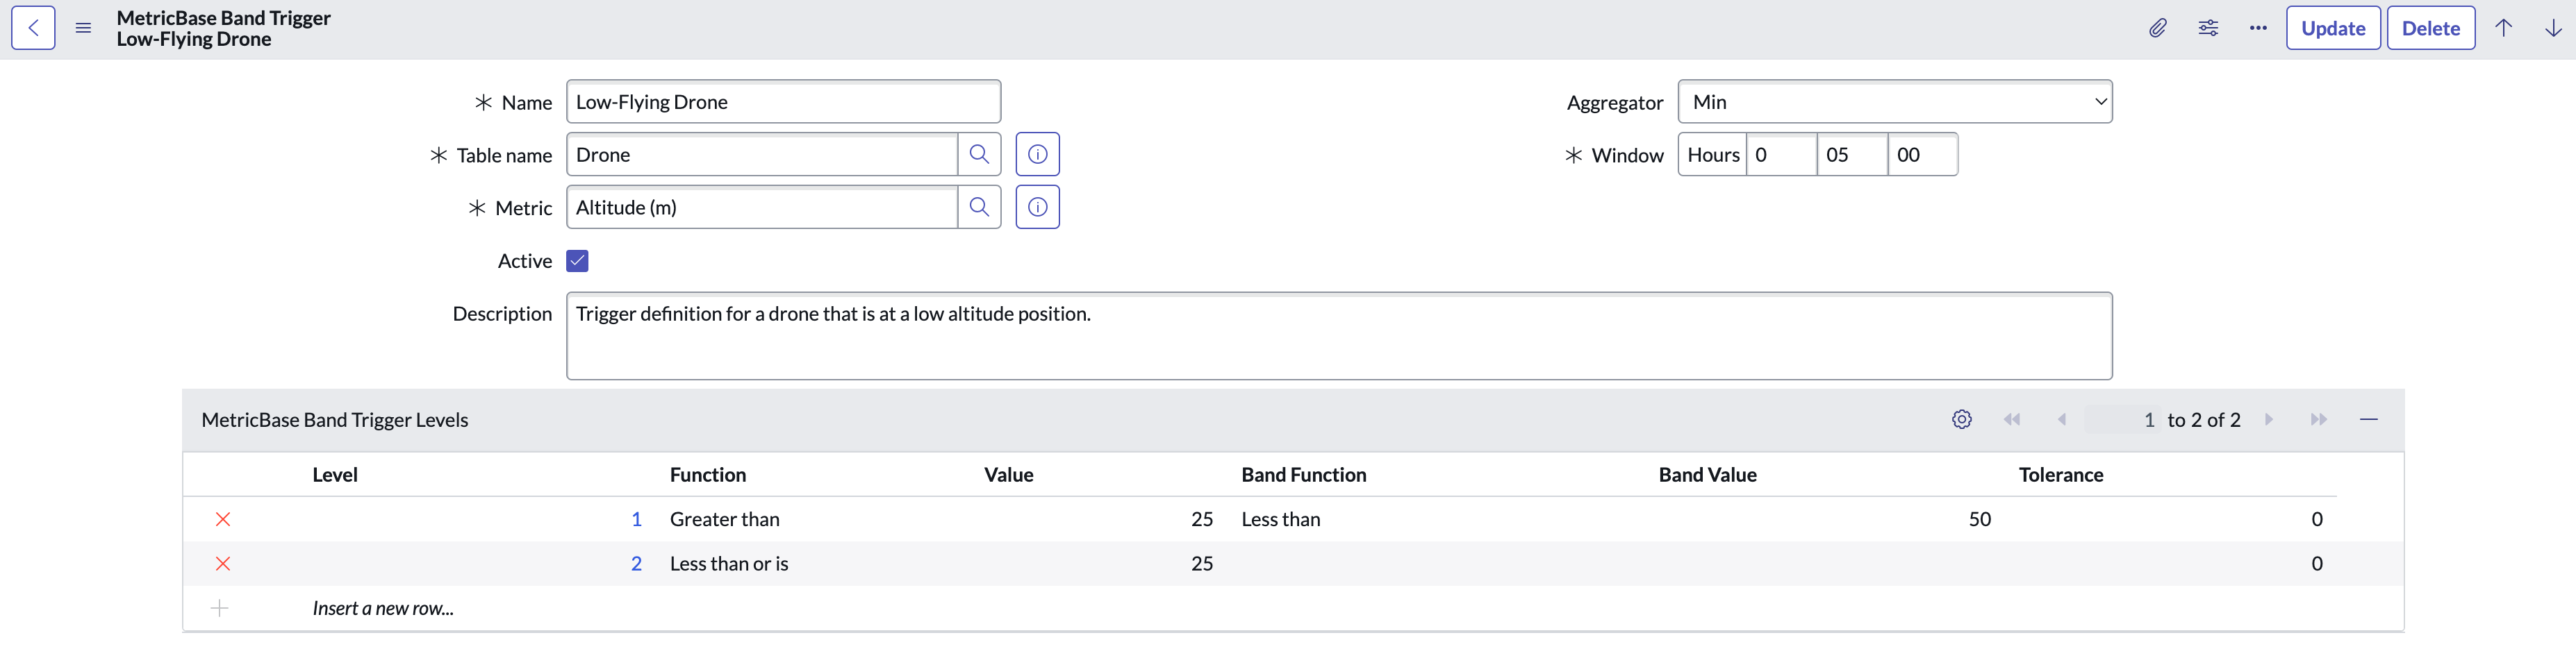Select Tolerance 0 in level 1 row
Viewport: 2576px width, 658px height.
tap(2317, 520)
